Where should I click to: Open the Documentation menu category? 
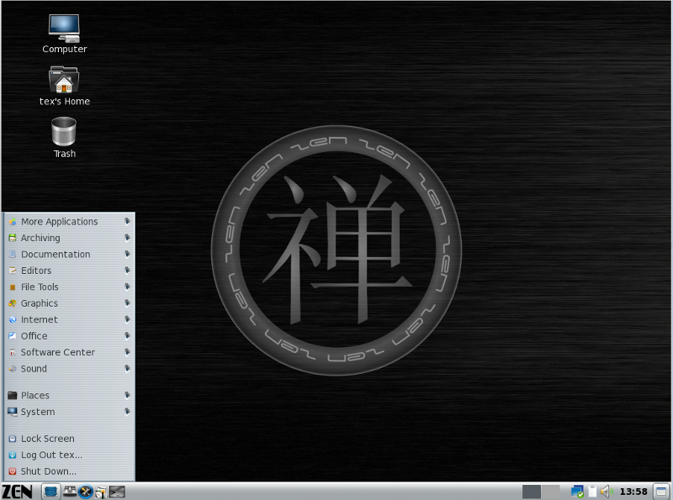click(70, 255)
